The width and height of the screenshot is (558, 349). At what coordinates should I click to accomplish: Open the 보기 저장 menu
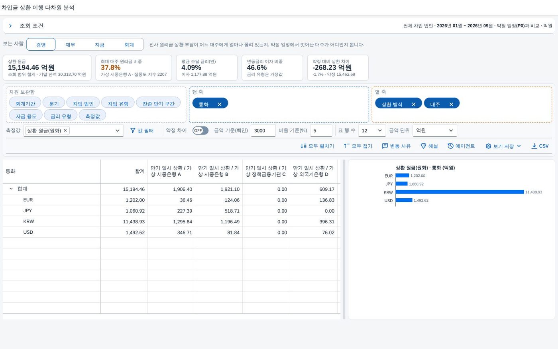click(503, 146)
